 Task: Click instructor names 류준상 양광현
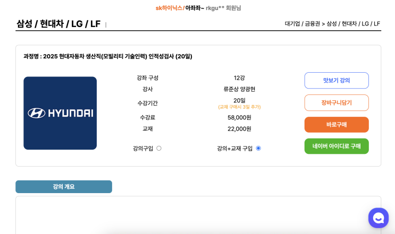[x=239, y=89]
